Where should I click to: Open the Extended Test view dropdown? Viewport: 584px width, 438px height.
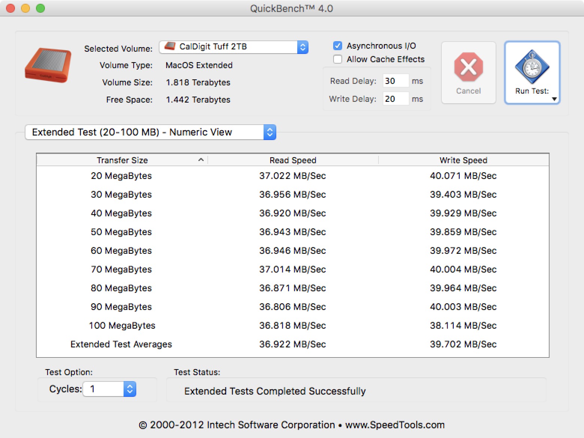pyautogui.click(x=270, y=132)
